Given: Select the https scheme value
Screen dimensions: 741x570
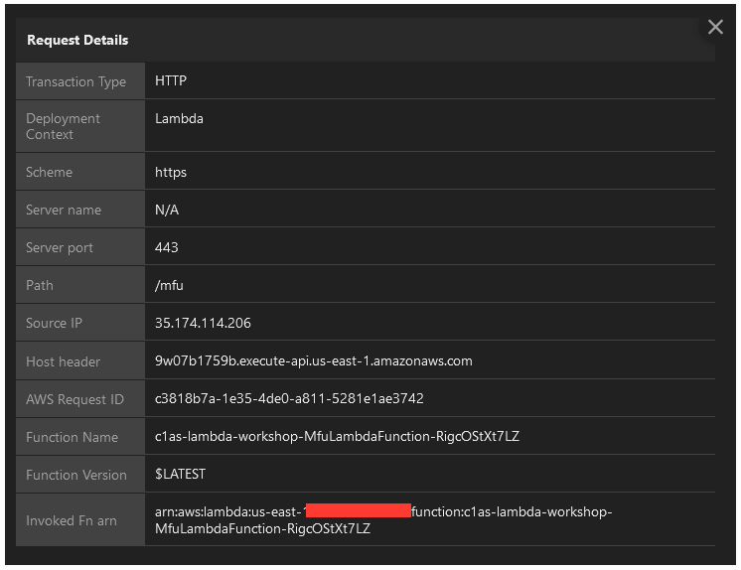Looking at the screenshot, I should coord(171,173).
